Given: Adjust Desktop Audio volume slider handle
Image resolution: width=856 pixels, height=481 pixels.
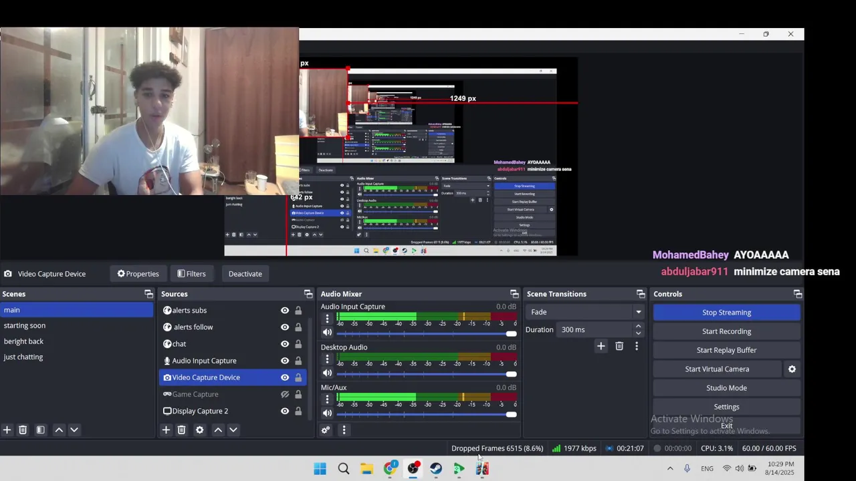Looking at the screenshot, I should point(512,374).
